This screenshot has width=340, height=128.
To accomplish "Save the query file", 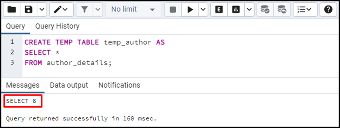I will tap(29, 10).
